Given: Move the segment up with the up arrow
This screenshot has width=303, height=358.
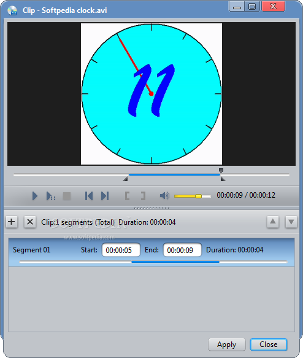Looking at the screenshot, I should pos(273,222).
